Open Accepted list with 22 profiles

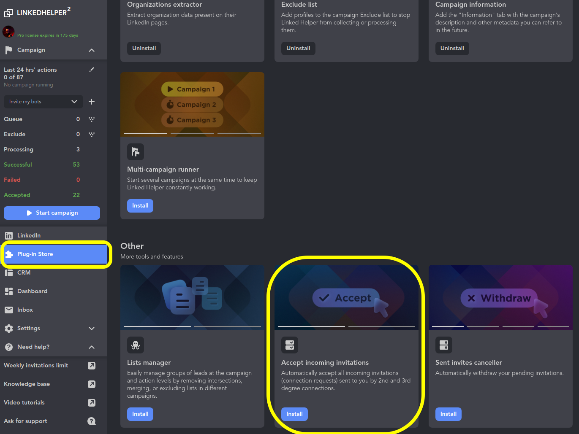pos(42,195)
